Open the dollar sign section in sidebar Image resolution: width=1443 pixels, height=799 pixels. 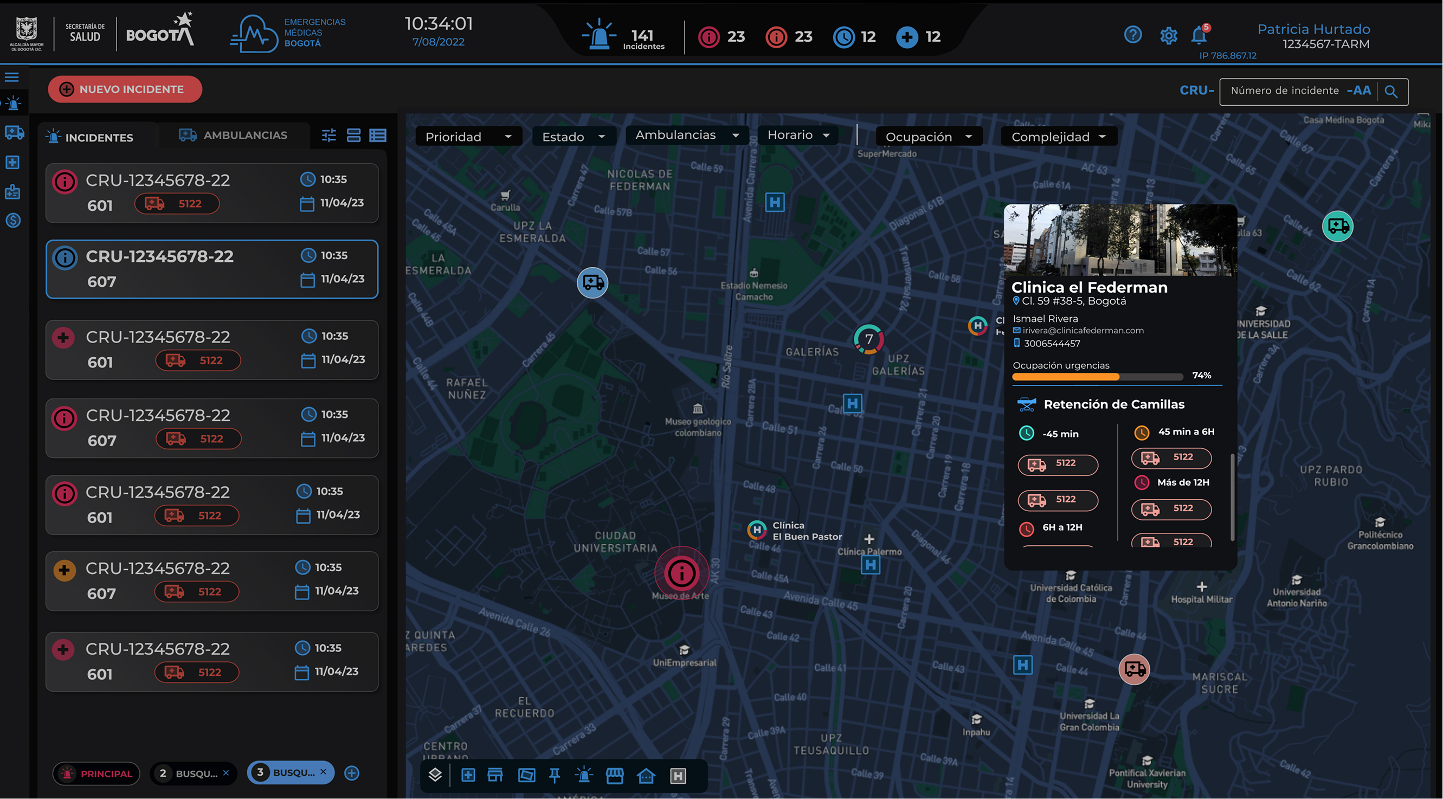point(13,220)
